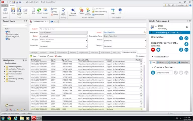
Task: Delete the incident from ribbon Actions
Action: (54, 15)
